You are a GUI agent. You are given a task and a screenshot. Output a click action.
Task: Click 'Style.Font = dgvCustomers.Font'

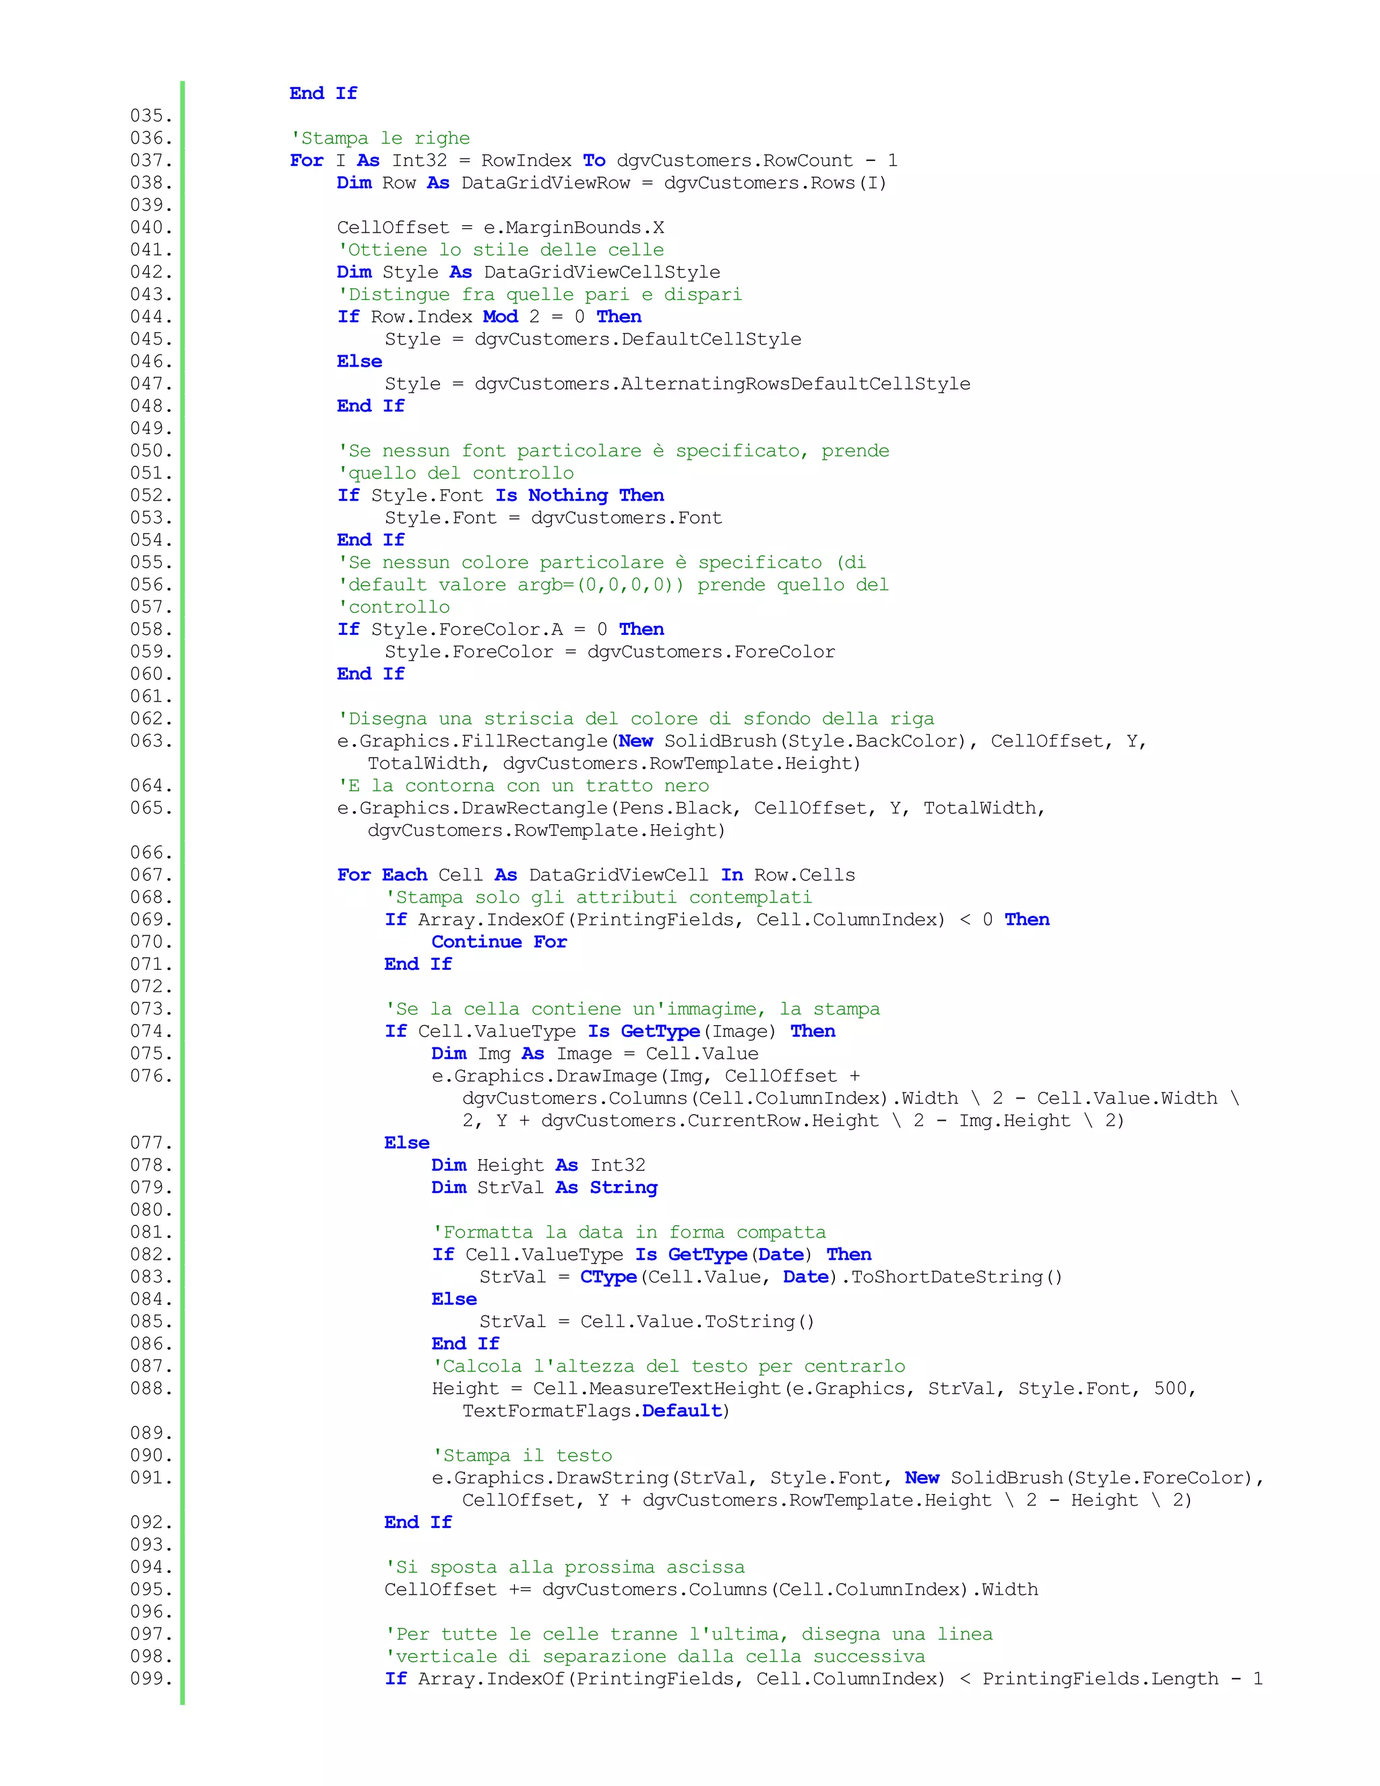[553, 518]
